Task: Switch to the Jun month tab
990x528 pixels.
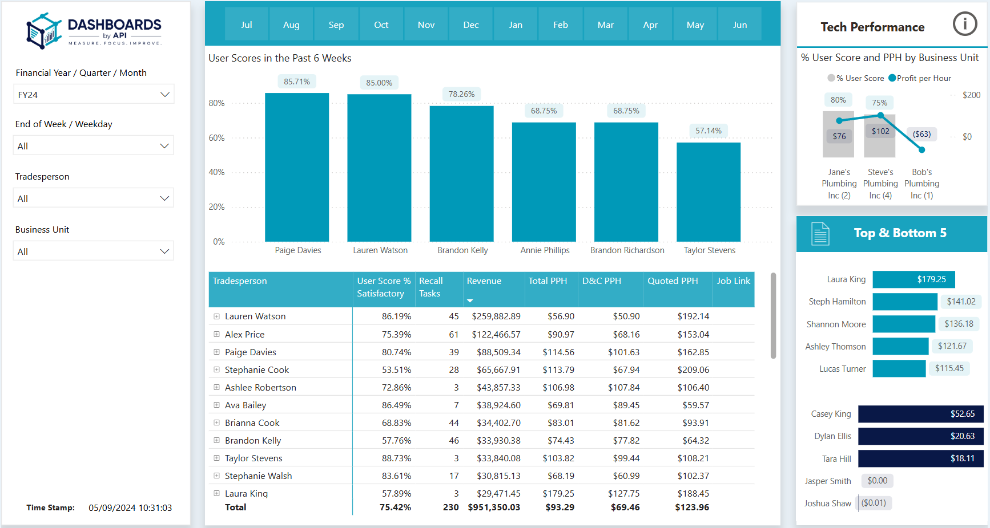Action: coord(739,25)
